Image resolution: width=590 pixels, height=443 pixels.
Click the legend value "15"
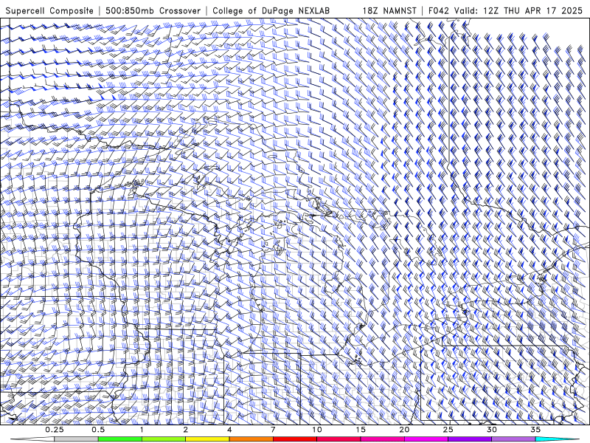(x=361, y=430)
